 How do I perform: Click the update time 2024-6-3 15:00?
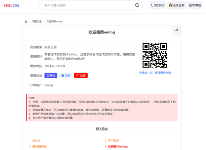pos(54,66)
